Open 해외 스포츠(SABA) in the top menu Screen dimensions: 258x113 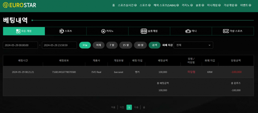point(165,5)
